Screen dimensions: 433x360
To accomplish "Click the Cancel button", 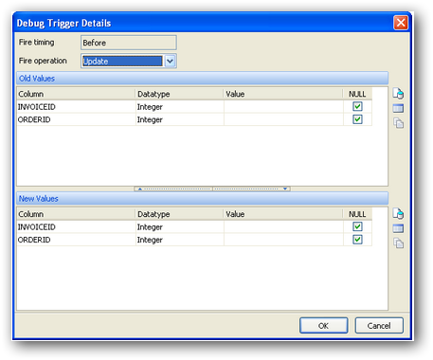I will pyautogui.click(x=379, y=326).
